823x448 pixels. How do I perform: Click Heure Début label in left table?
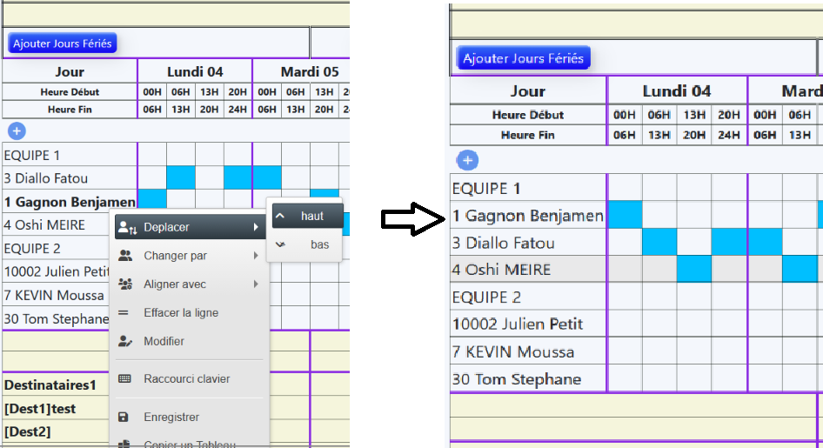point(70,92)
